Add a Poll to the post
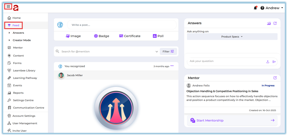The height and width of the screenshot is (136, 288). pos(158,36)
